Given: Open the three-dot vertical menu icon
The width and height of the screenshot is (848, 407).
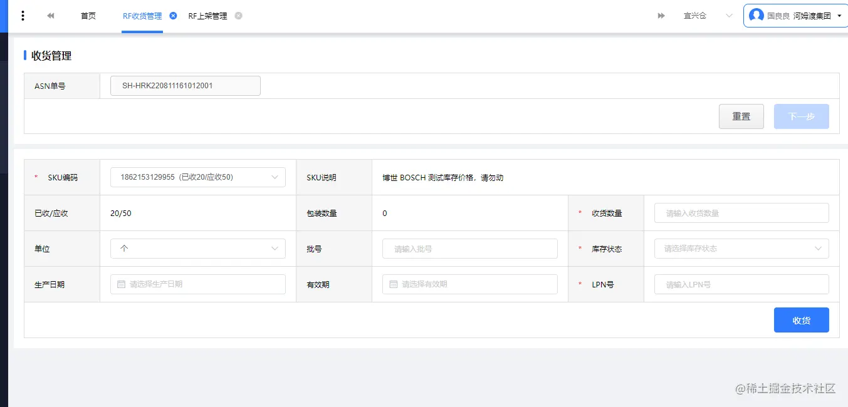Looking at the screenshot, I should coord(23,16).
